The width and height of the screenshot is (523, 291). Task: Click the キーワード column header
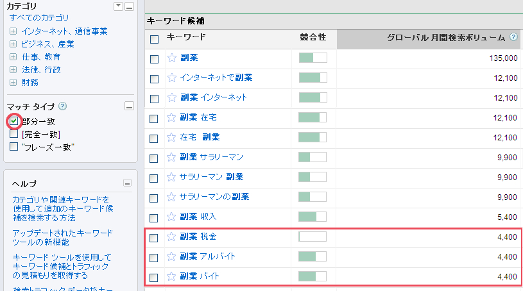[x=185, y=38]
